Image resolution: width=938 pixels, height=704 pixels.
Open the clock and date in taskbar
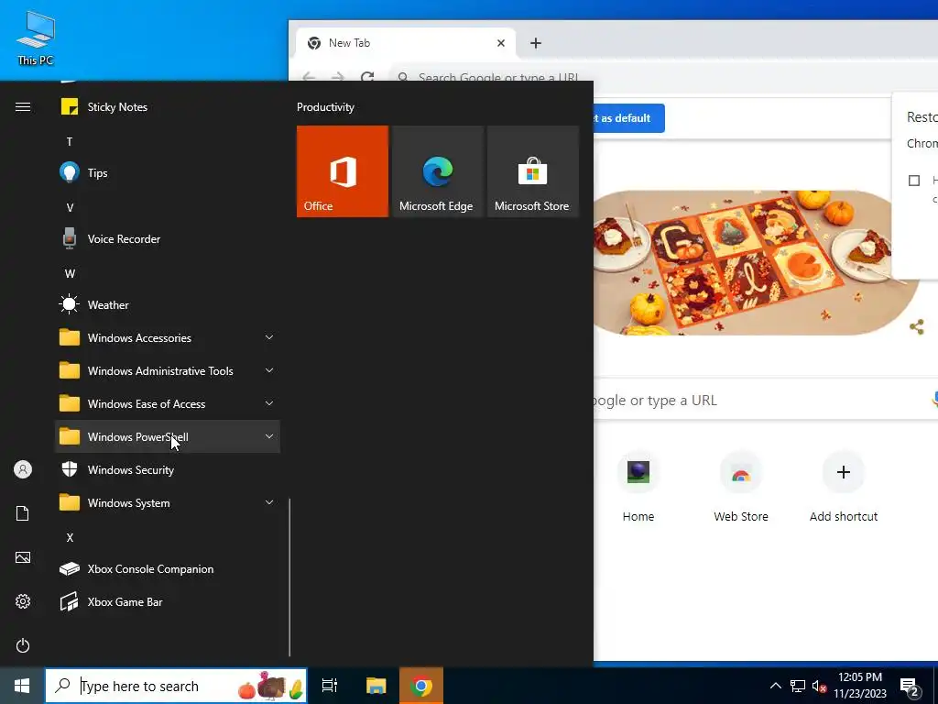[x=859, y=686]
